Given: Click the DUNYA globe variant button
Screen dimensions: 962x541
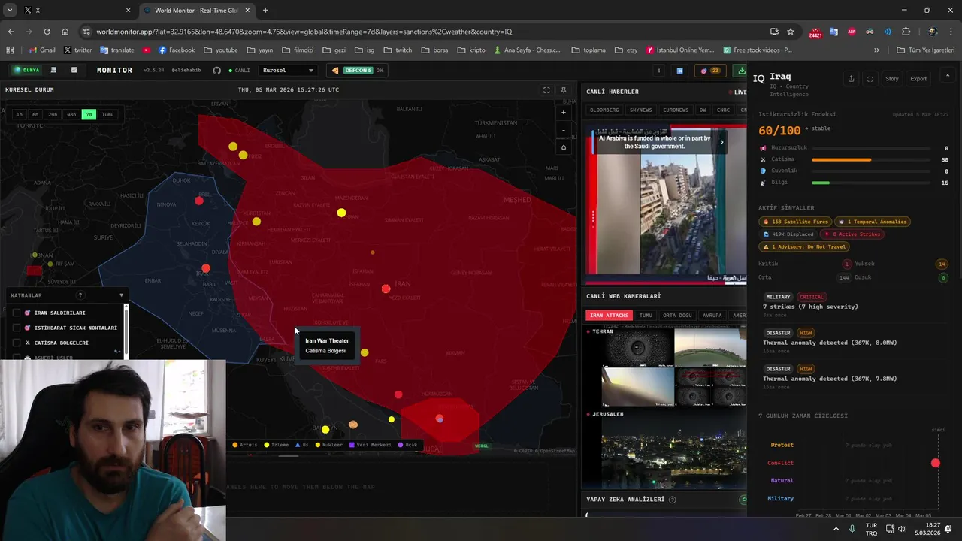Looking at the screenshot, I should [x=27, y=70].
